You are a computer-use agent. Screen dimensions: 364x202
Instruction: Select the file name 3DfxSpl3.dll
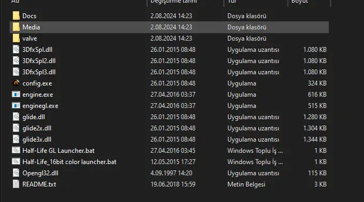[x=39, y=72]
